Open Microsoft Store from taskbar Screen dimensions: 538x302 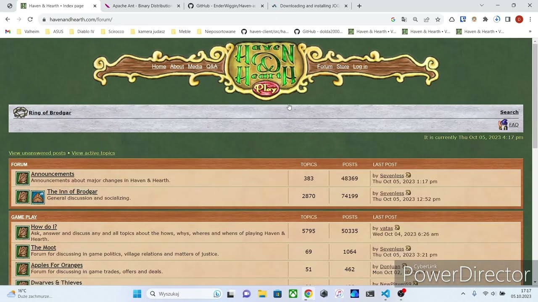(x=277, y=294)
